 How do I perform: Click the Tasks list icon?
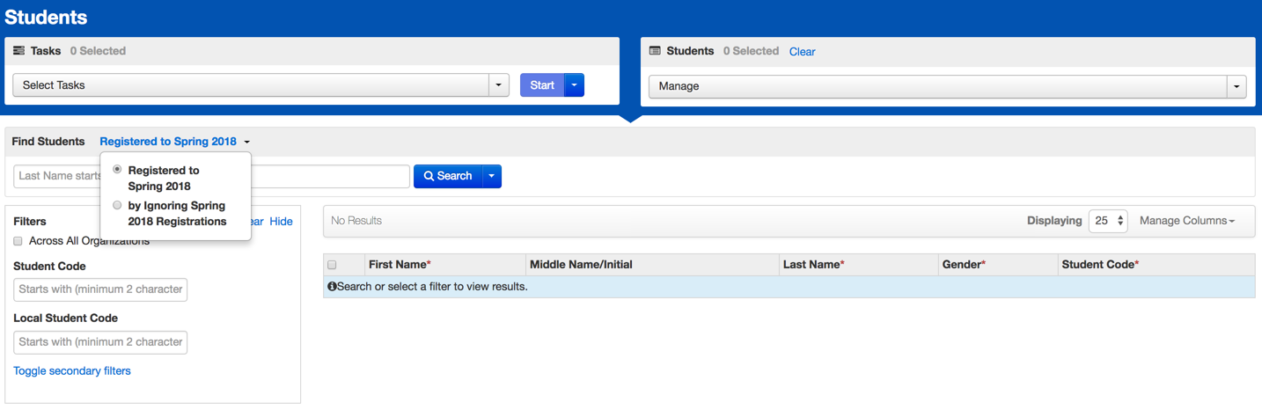click(x=18, y=51)
